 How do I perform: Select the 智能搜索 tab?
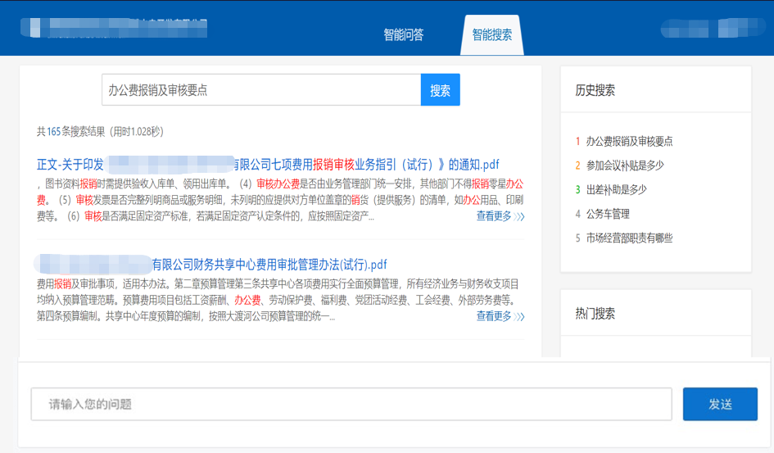pyautogui.click(x=491, y=35)
